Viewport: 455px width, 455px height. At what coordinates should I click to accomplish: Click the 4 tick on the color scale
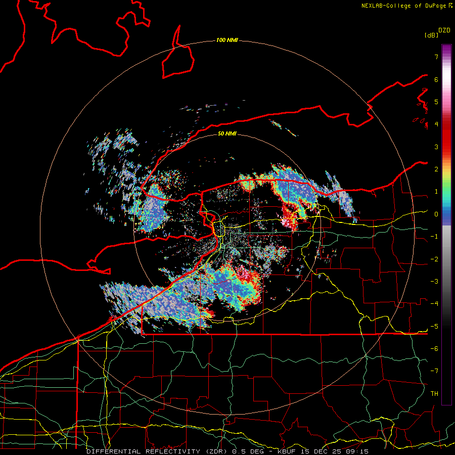[x=436, y=124]
